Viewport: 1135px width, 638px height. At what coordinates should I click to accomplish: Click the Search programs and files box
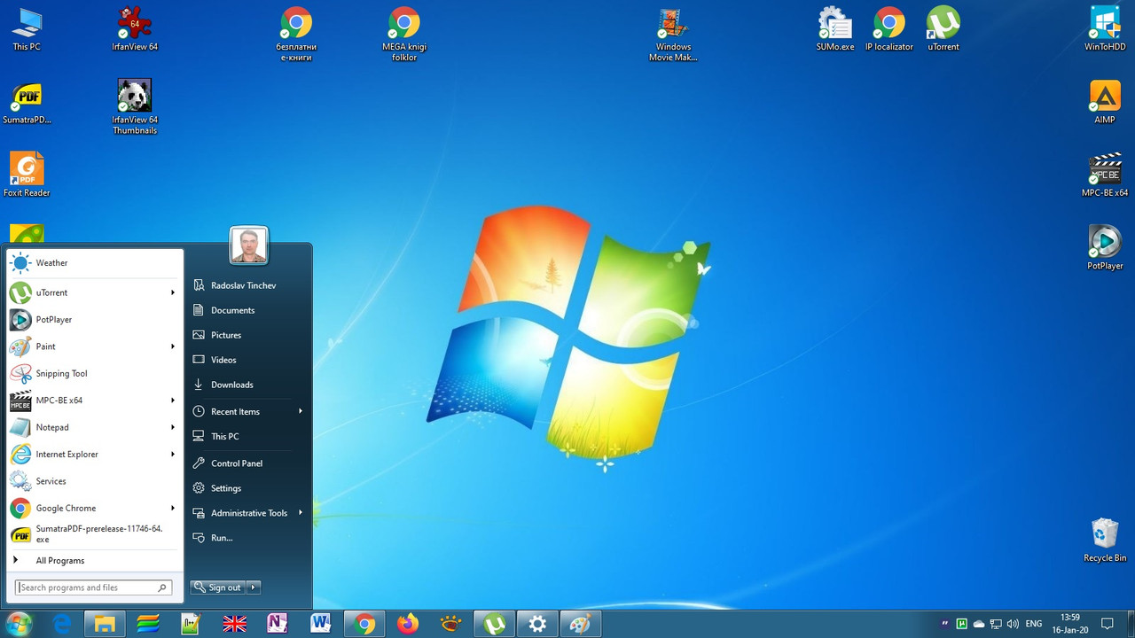tap(93, 587)
